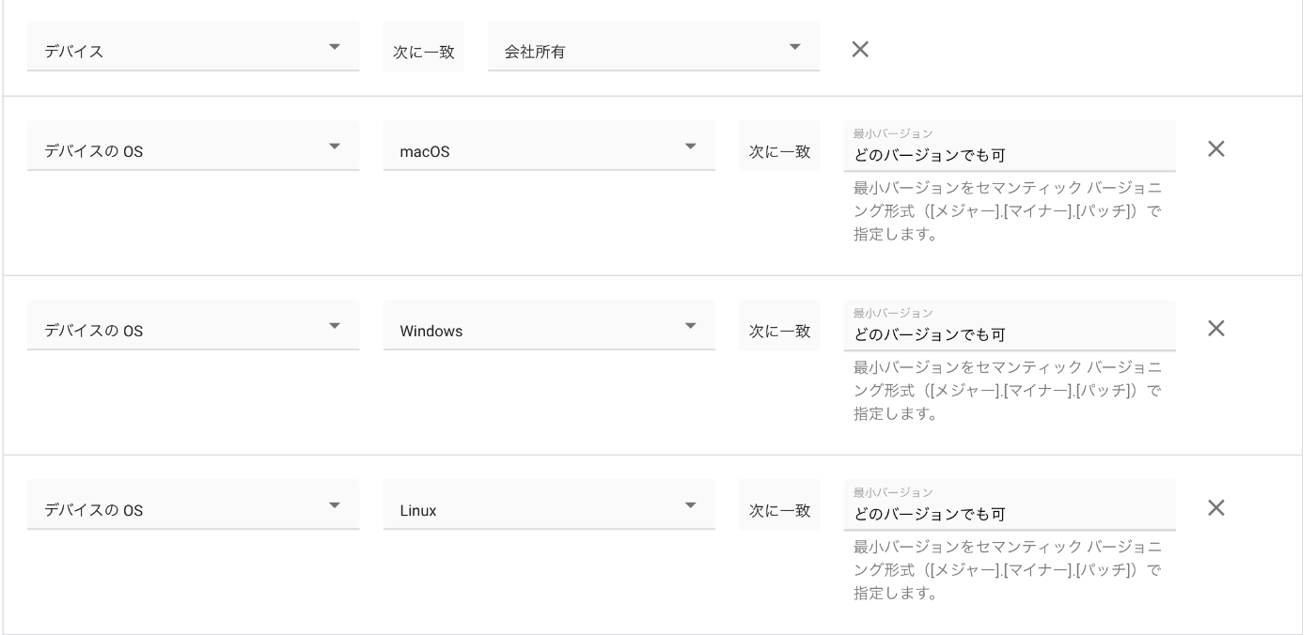Open the macOS operating system dropdown
This screenshot has width=1316, height=635.
pos(549,148)
